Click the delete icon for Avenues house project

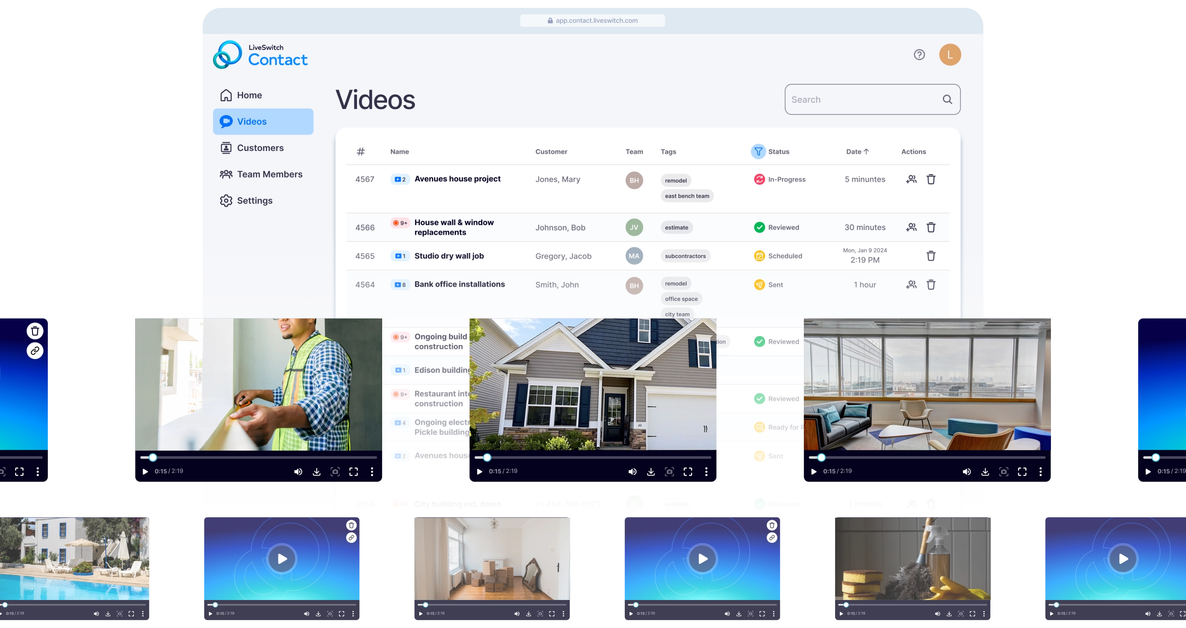(x=931, y=179)
